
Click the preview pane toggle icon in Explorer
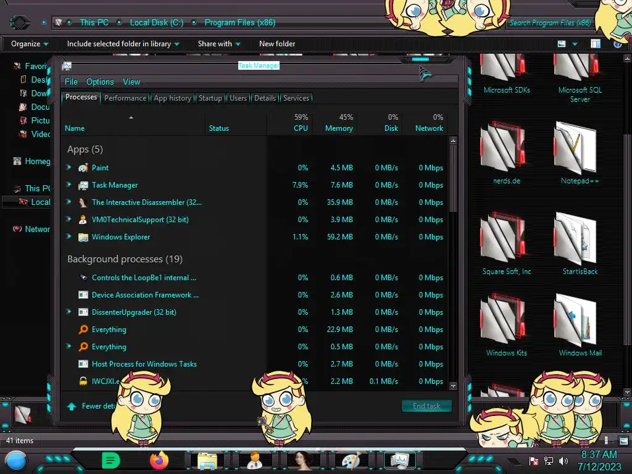coord(596,44)
